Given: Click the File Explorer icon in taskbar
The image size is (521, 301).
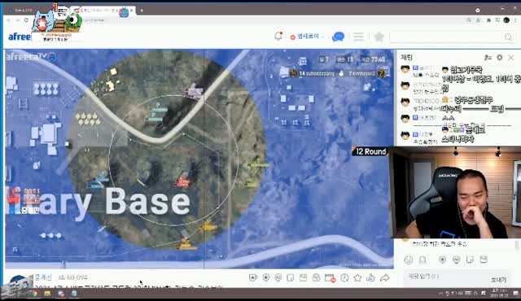Looking at the screenshot, I should click(47, 294).
